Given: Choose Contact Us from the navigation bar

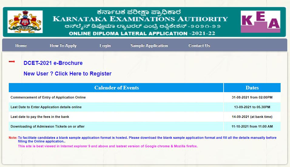Looking at the screenshot, I should point(199,45).
